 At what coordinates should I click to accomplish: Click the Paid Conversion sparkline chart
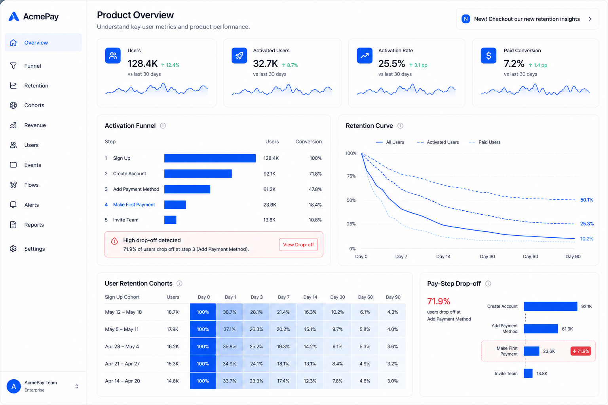click(535, 89)
